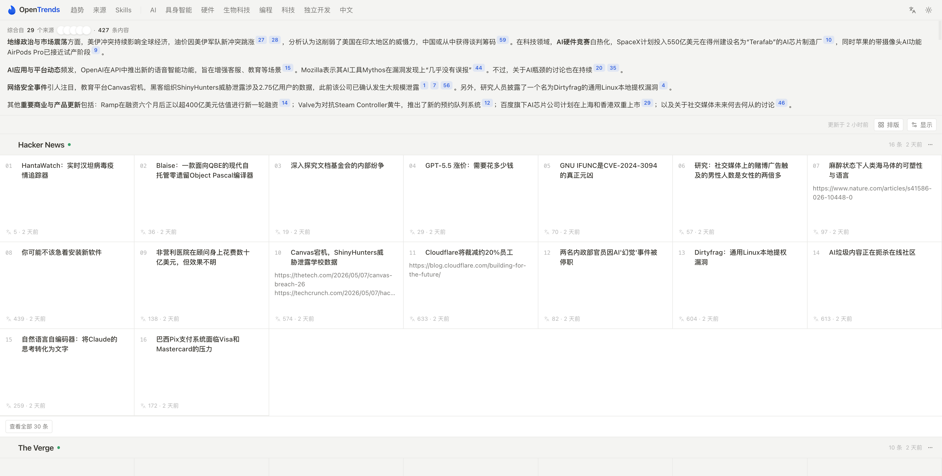Click translate icon on Blaise card
942x476 pixels.
coord(143,232)
